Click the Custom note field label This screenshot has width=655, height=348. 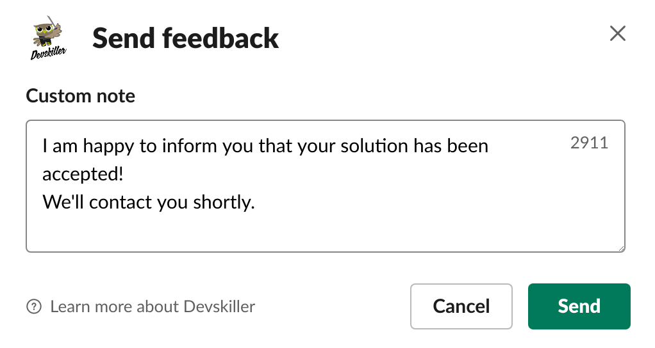80,97
